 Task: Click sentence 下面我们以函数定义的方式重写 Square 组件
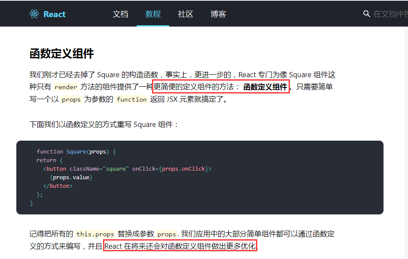pyautogui.click(x=104, y=124)
